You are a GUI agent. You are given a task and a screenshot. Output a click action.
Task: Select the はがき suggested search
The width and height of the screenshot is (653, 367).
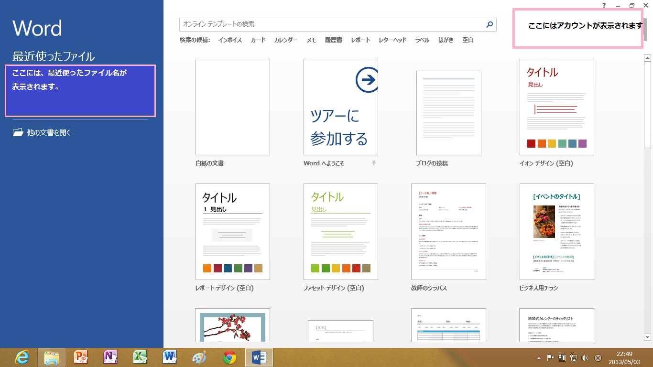446,40
